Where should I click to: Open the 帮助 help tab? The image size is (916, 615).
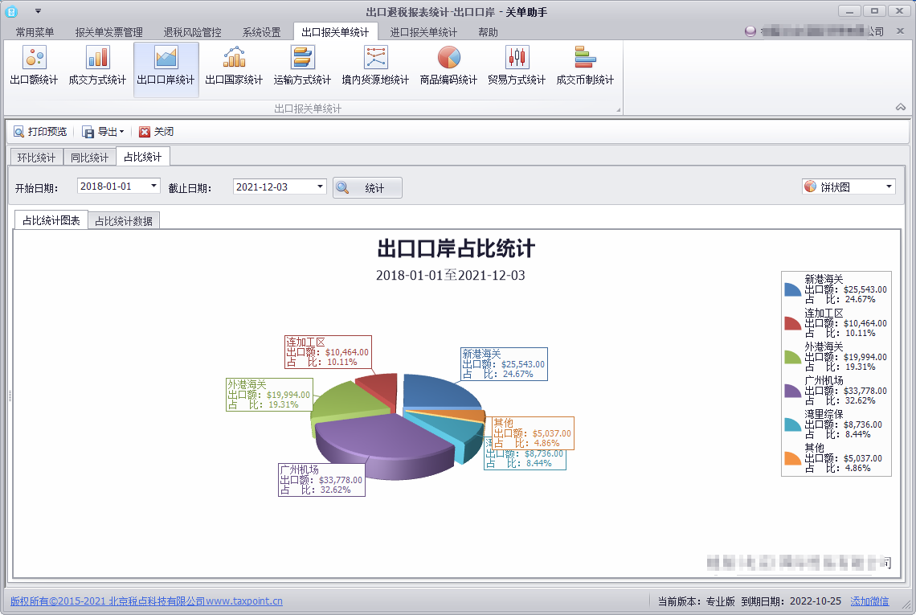(x=489, y=32)
